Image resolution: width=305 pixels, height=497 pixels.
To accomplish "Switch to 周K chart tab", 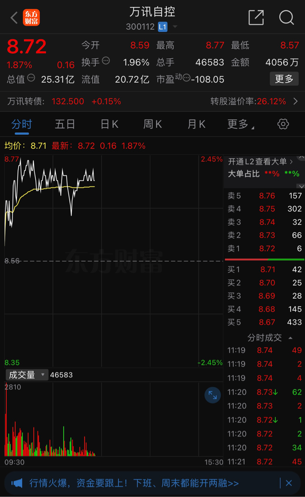I will tap(152, 124).
